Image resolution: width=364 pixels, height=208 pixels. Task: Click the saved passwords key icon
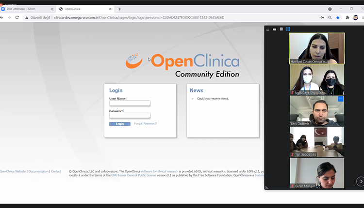pos(323,17)
